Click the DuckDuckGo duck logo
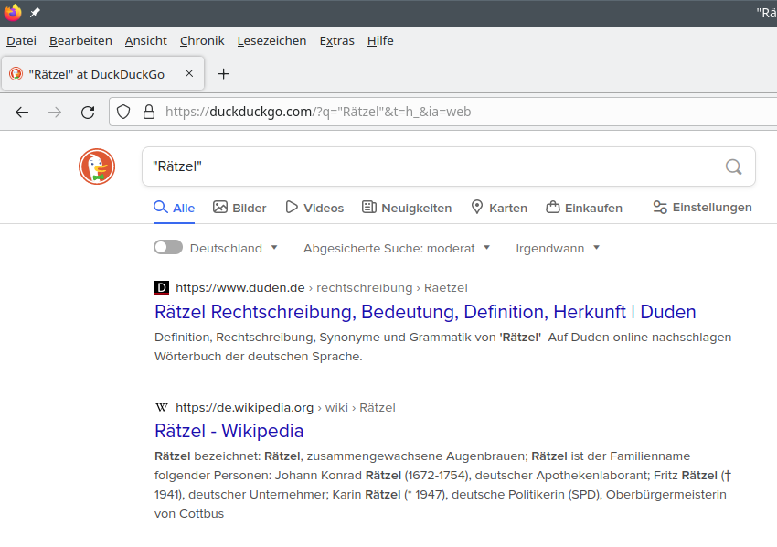Viewport: 777px width, 547px height. (97, 166)
